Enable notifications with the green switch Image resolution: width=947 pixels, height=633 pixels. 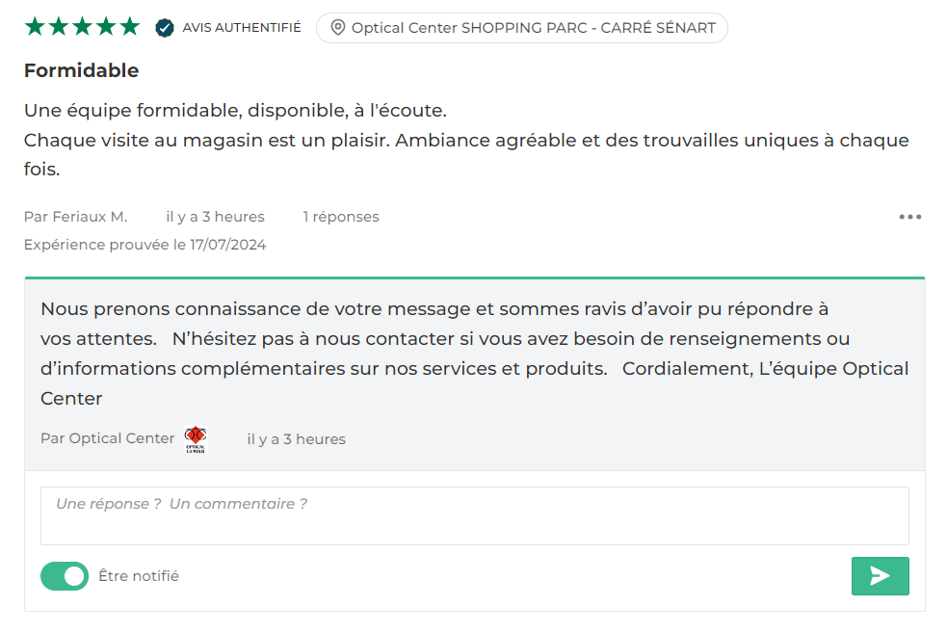coord(64,575)
